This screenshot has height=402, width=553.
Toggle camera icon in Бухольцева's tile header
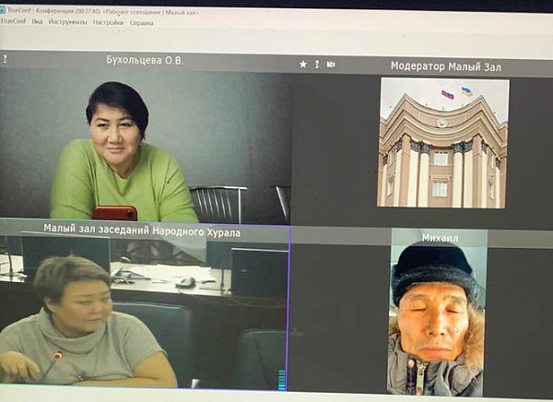331,65
